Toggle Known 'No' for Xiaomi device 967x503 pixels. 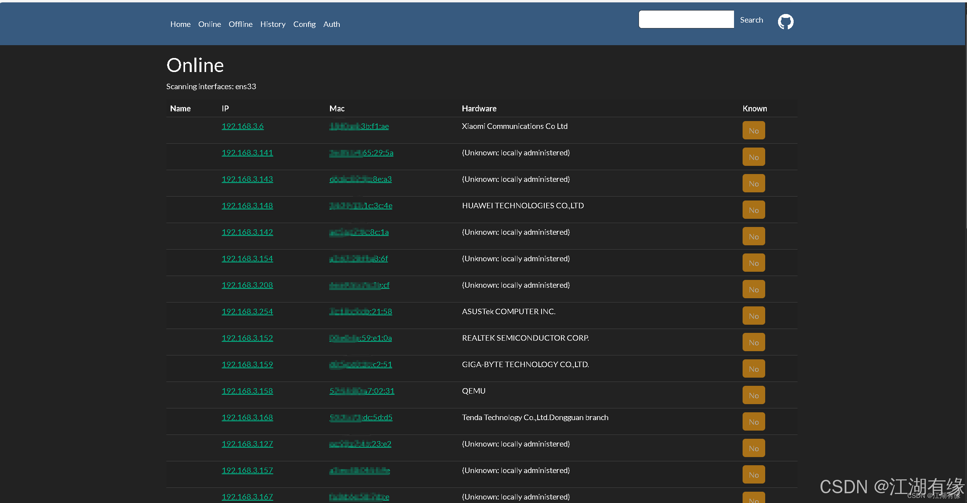click(x=753, y=130)
